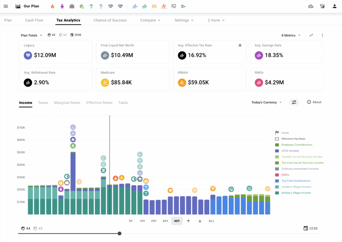Click the briefcase icon in the top toolbar

click(x=72, y=6)
